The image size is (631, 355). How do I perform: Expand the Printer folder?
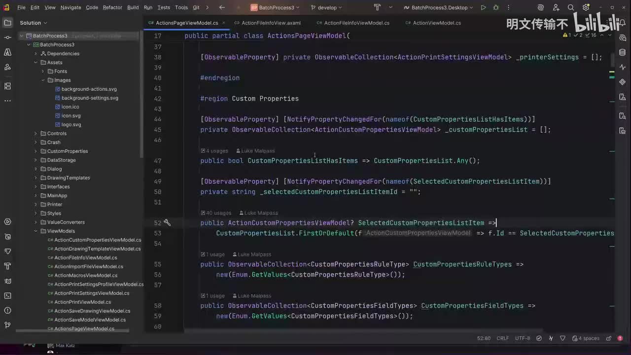tap(36, 205)
